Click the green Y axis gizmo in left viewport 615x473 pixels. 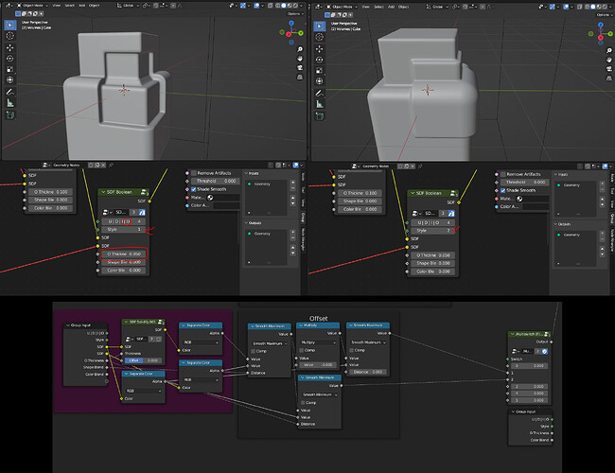pos(301,33)
